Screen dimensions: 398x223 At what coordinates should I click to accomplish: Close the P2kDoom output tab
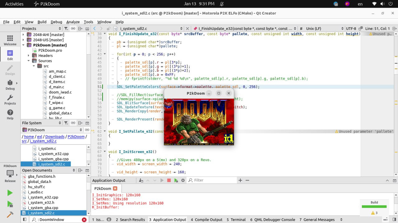coord(115,189)
